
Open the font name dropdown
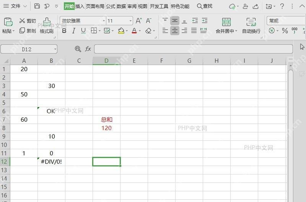[x=104, y=21]
